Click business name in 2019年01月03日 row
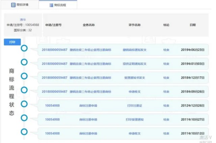The width and height of the screenshot is (216, 143). (x=90, y=64)
